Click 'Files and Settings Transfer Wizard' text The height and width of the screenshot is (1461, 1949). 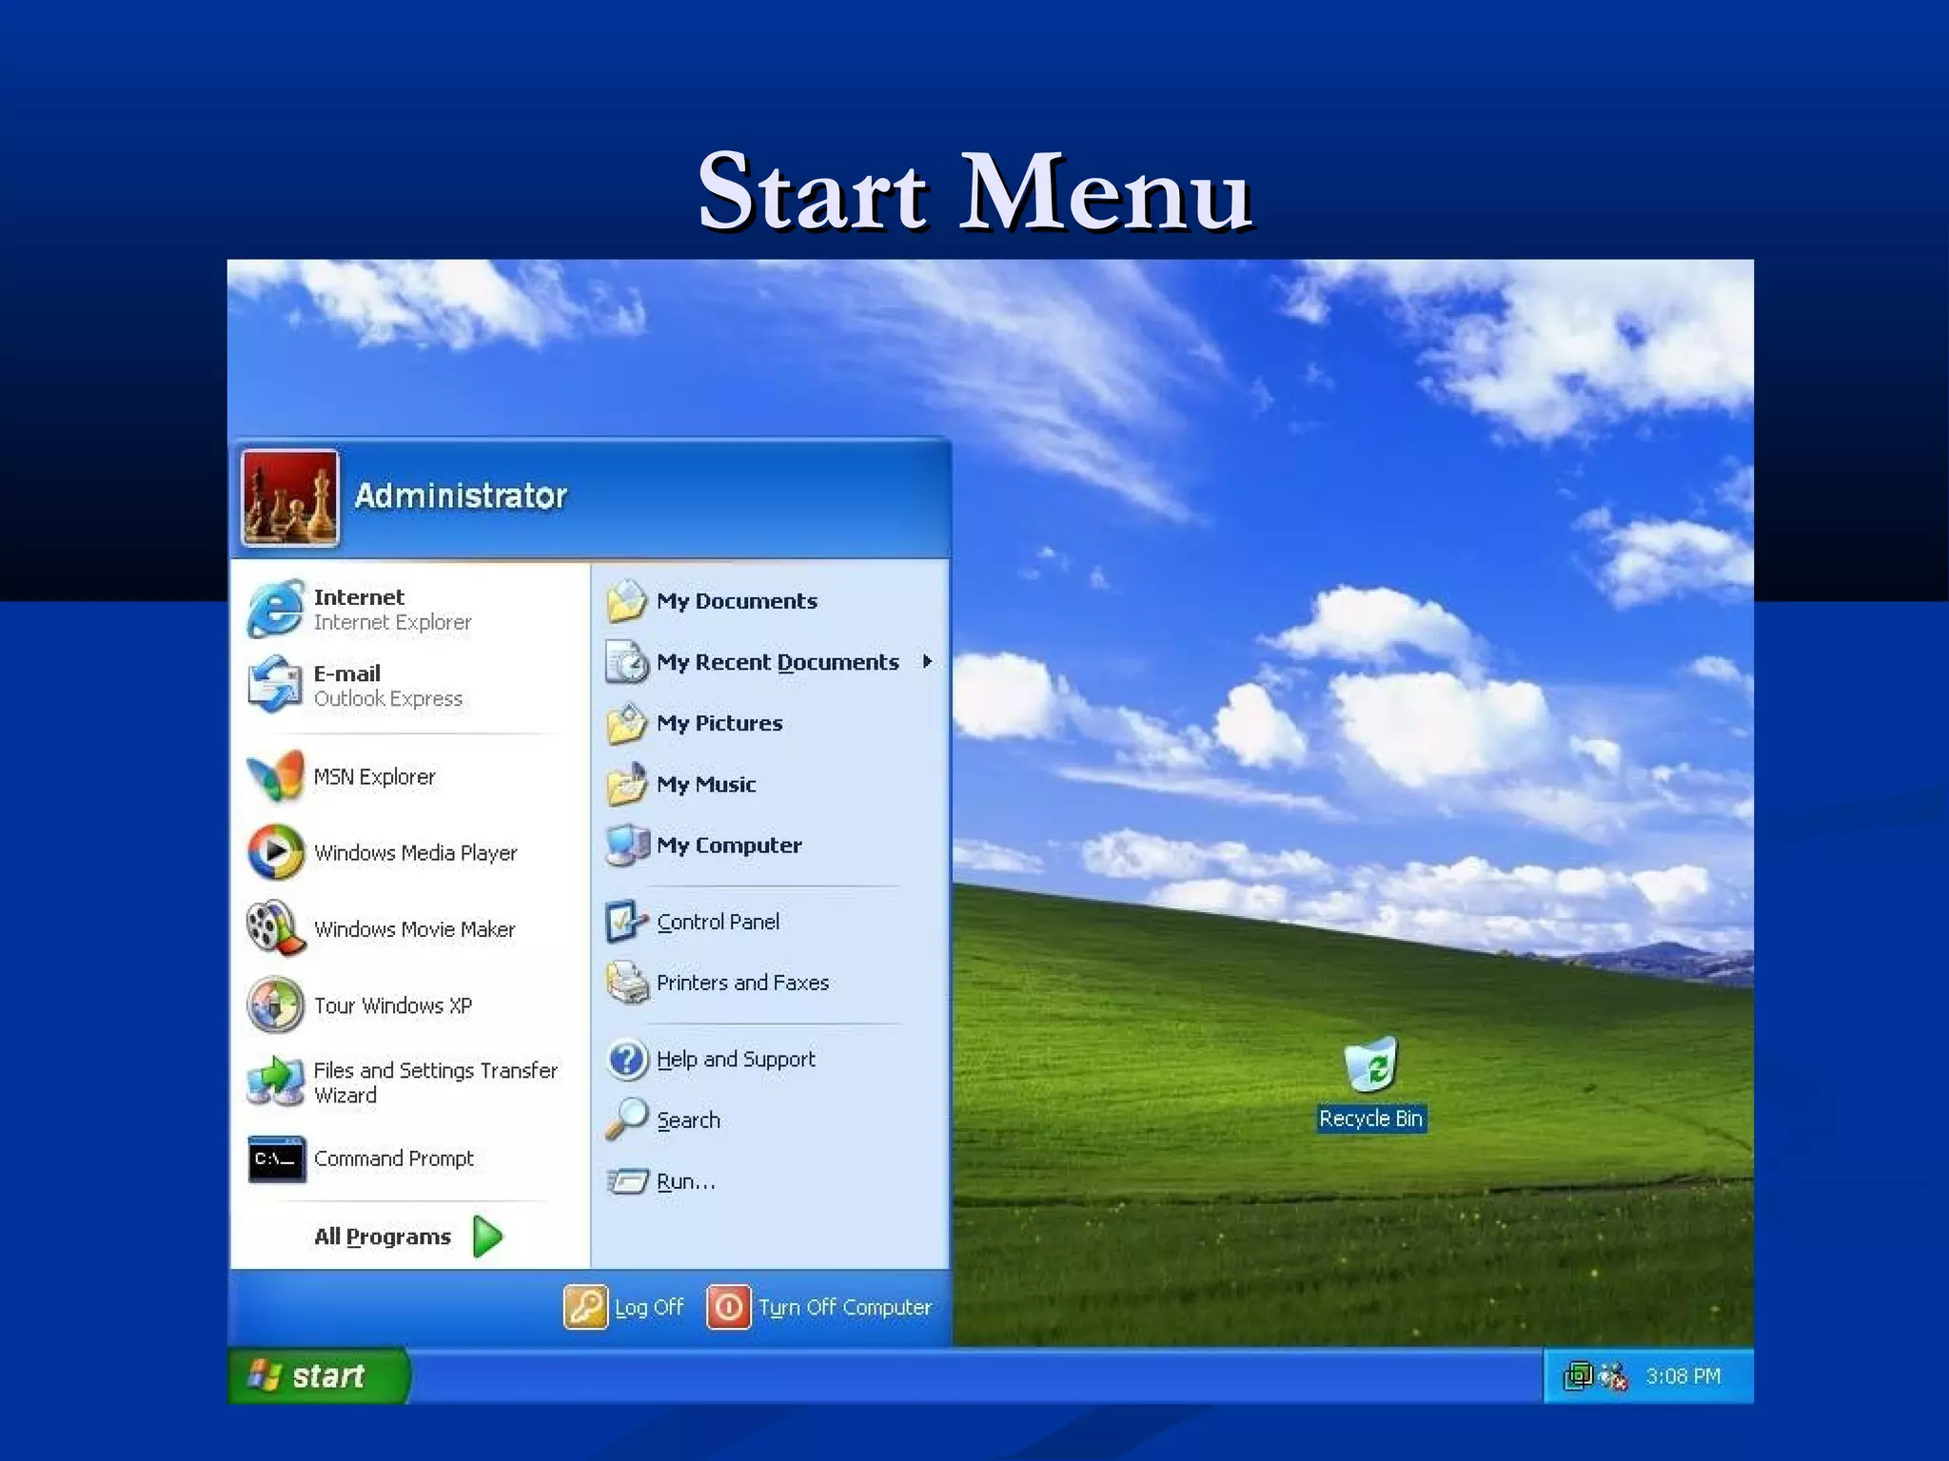point(435,1082)
